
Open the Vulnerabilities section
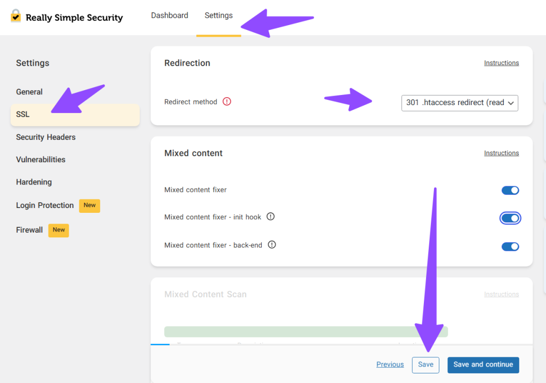41,159
